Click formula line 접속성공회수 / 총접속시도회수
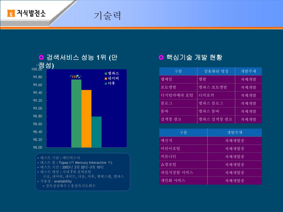This screenshot has height=212, width=283. point(69,186)
